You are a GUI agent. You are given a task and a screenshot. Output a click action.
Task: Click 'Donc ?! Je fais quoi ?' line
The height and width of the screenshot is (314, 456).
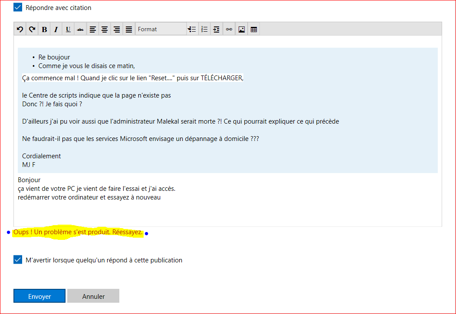[x=52, y=104]
